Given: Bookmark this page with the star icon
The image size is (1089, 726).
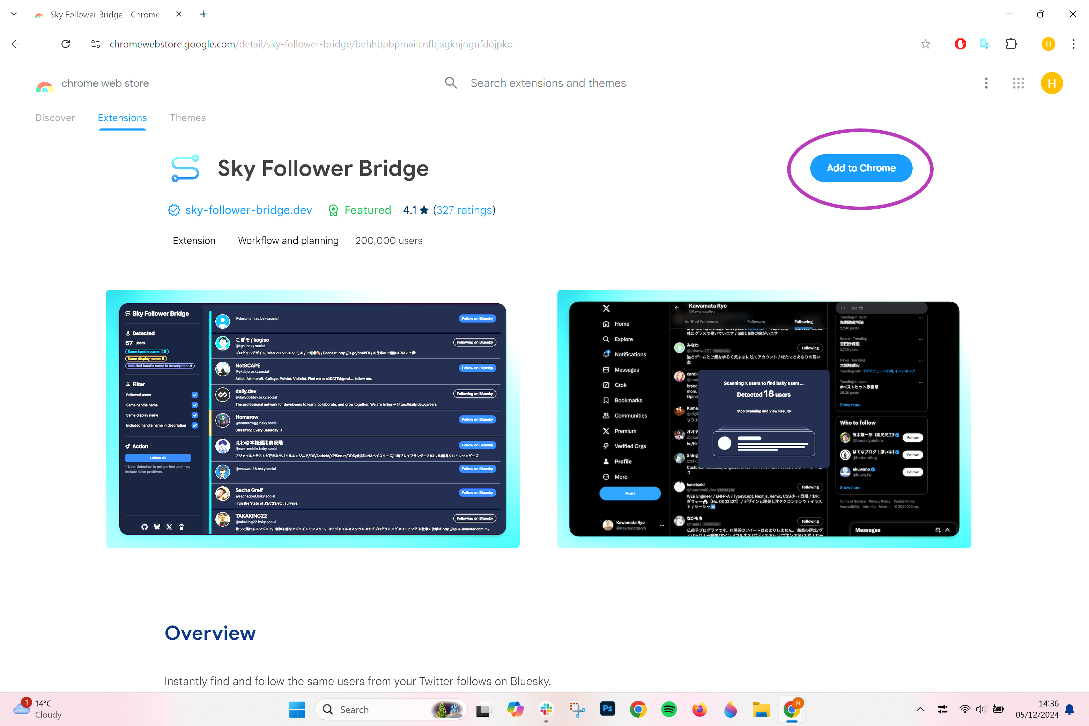Looking at the screenshot, I should coord(925,44).
